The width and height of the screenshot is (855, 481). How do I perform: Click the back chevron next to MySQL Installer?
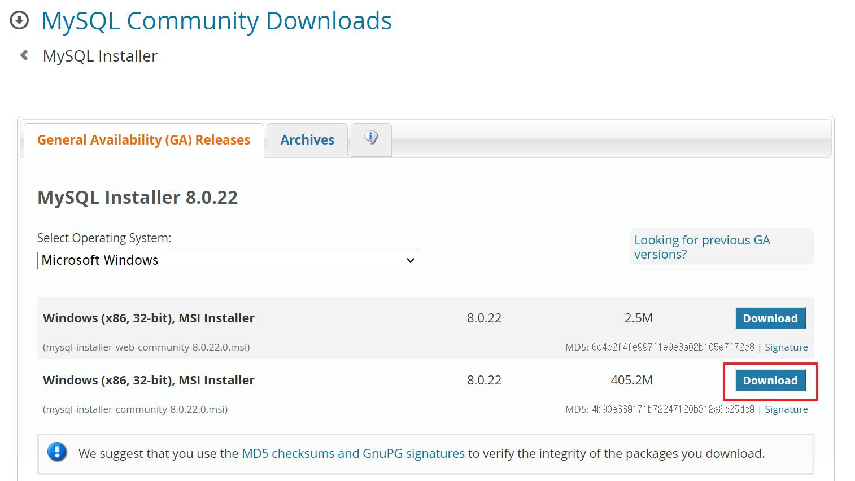pyautogui.click(x=23, y=55)
